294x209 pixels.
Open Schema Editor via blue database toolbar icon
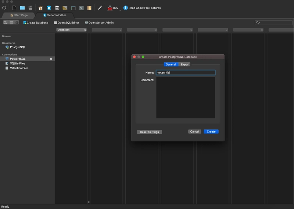49,8
